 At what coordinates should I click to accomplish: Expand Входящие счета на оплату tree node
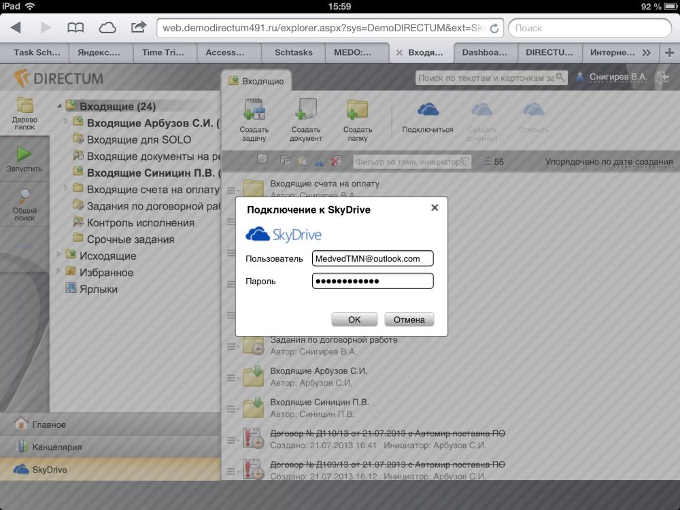(66, 188)
